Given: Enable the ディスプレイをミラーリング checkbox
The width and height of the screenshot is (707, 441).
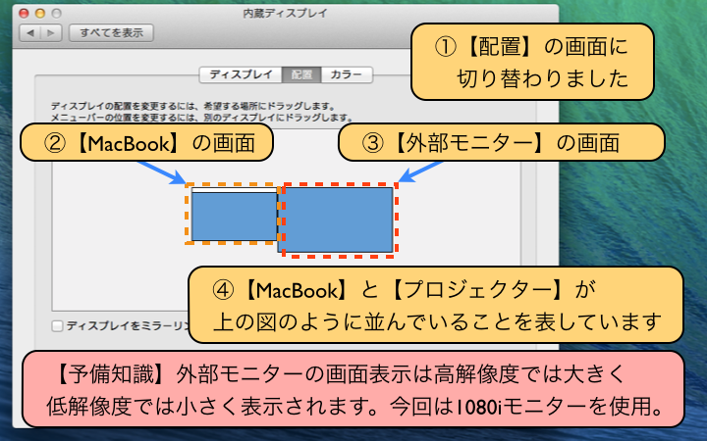Looking at the screenshot, I should coord(57,325).
